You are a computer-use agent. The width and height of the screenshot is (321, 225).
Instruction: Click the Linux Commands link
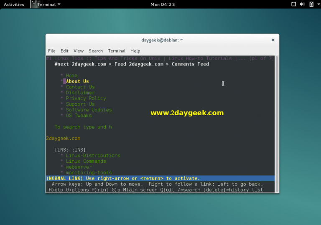click(86, 161)
